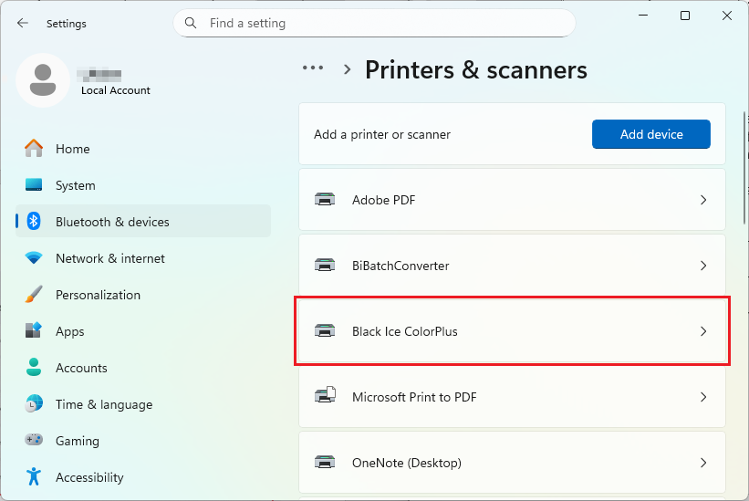Viewport: 749px width, 501px height.
Task: Expand breadcrumb ellipsis menu
Action: pyautogui.click(x=313, y=68)
